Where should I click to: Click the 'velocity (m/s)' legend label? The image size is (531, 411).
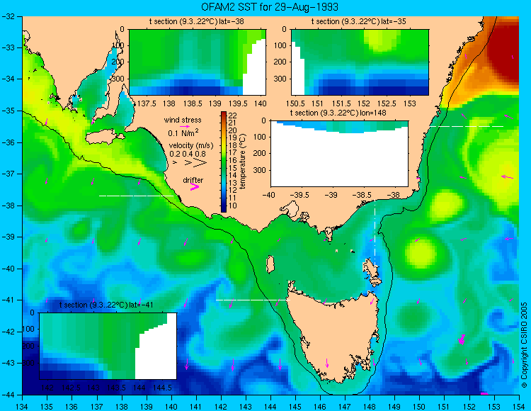(x=191, y=146)
